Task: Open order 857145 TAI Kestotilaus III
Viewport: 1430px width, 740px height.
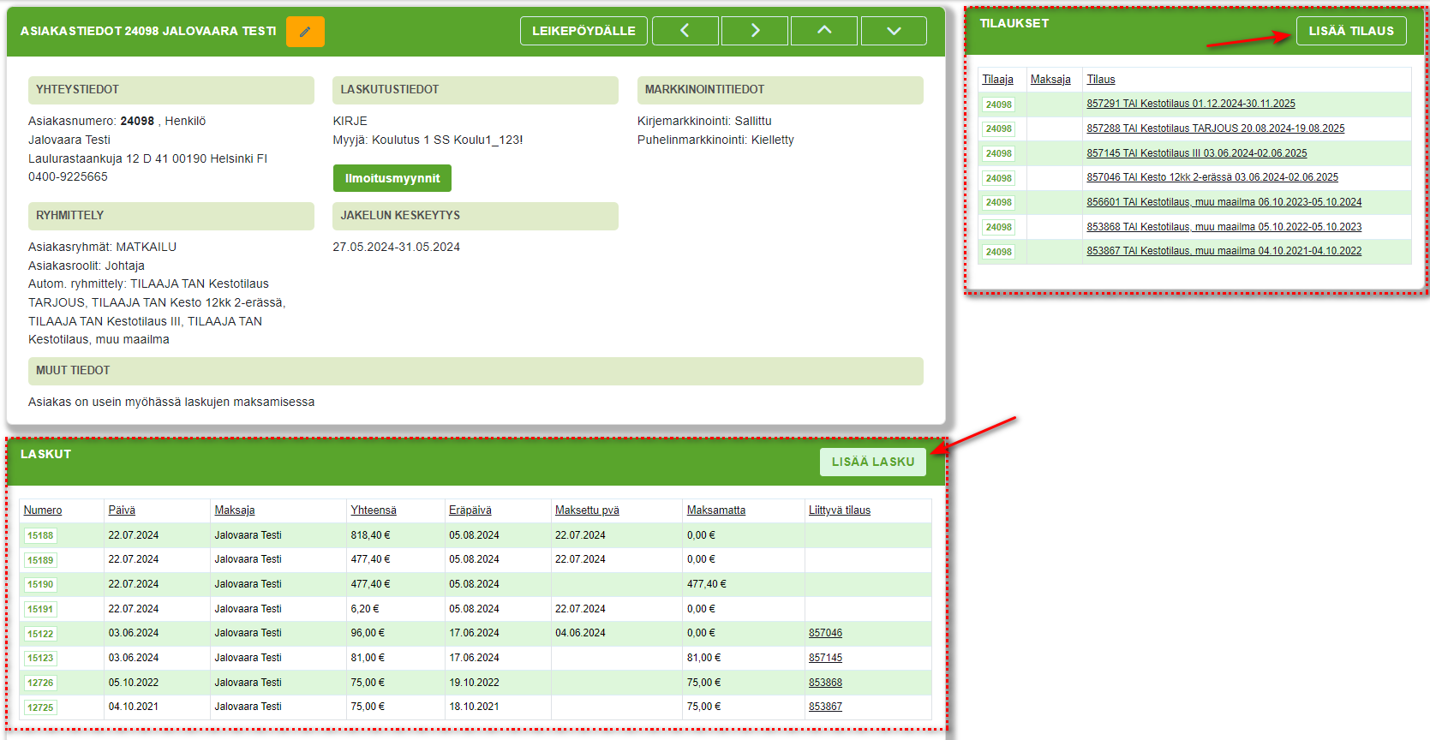Action: click(x=1197, y=153)
